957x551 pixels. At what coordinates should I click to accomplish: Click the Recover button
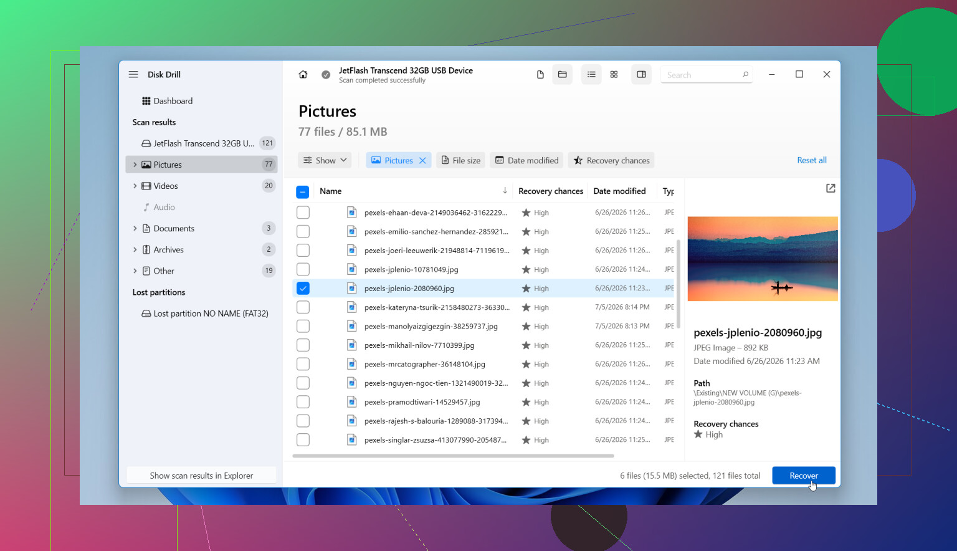pyautogui.click(x=804, y=476)
